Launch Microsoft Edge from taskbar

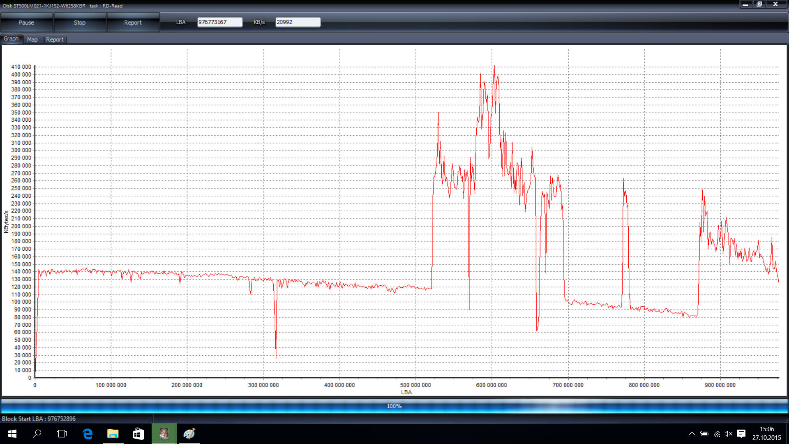88,434
